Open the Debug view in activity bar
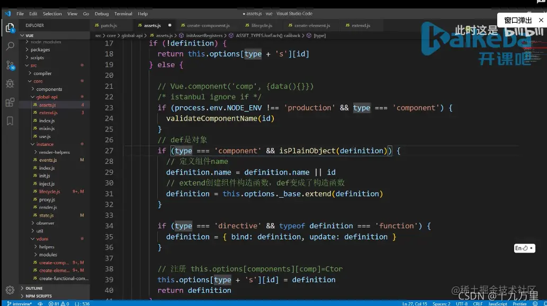Screen dimensions: 547x306 [x=10, y=84]
